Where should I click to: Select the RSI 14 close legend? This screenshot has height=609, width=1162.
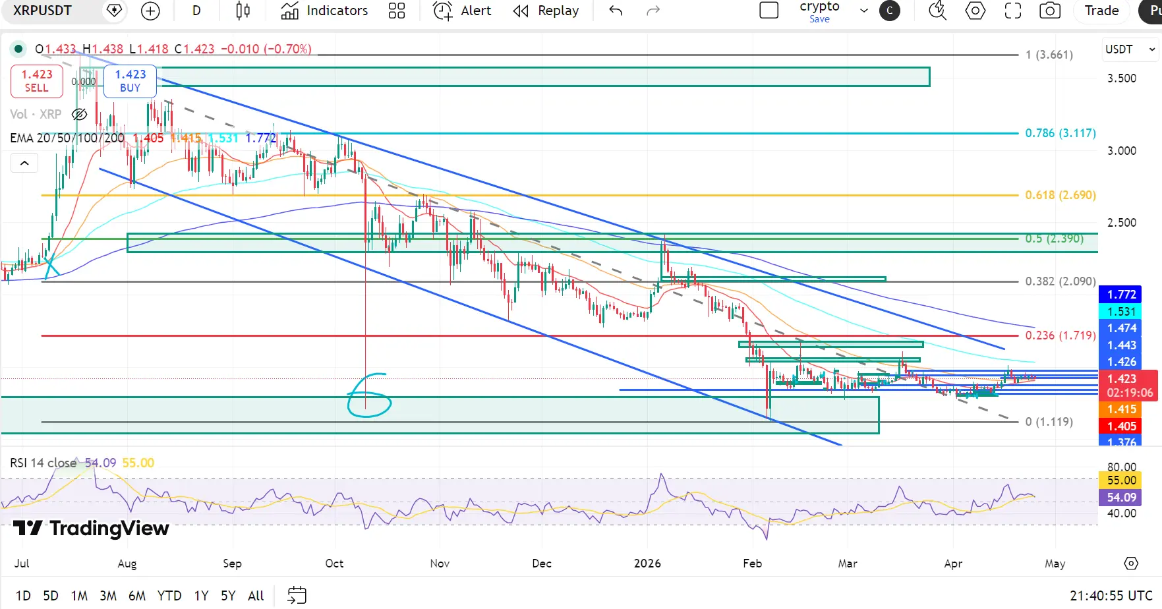43,463
